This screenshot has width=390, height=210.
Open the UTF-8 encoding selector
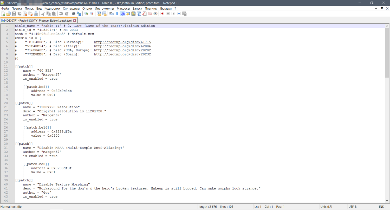[x=352, y=207]
